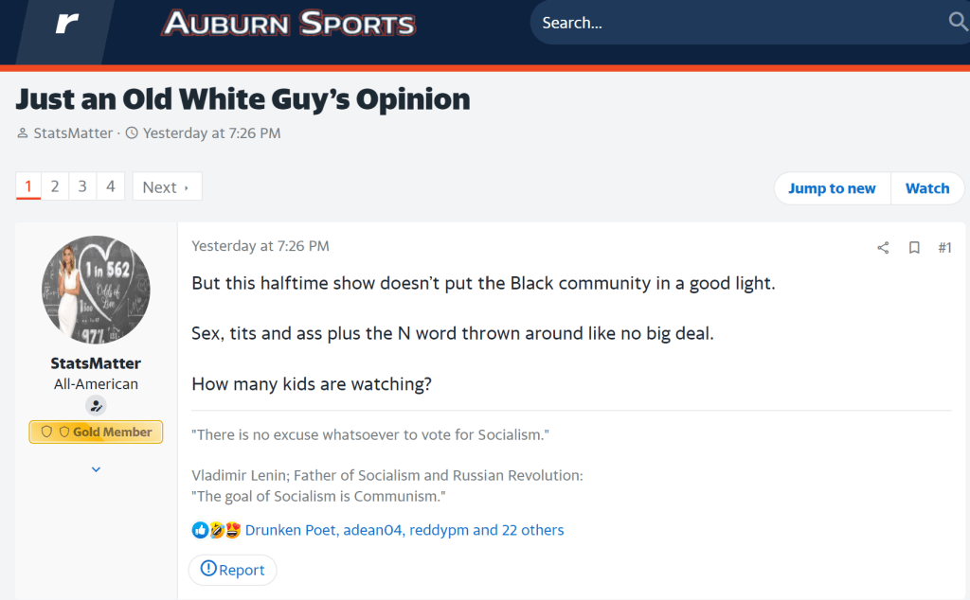
Task: Click the Jump to new button
Action: pyautogui.click(x=832, y=188)
